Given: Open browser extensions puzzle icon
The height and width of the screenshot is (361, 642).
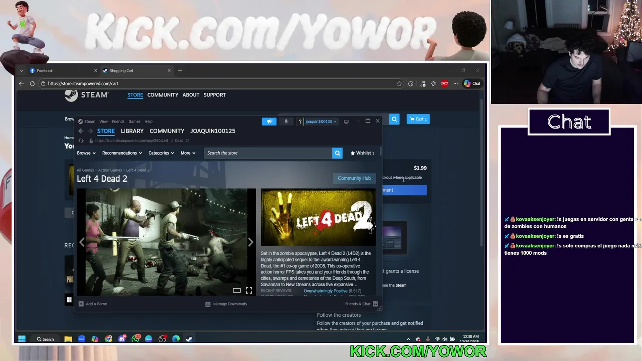Looking at the screenshot, I should coord(410,84).
